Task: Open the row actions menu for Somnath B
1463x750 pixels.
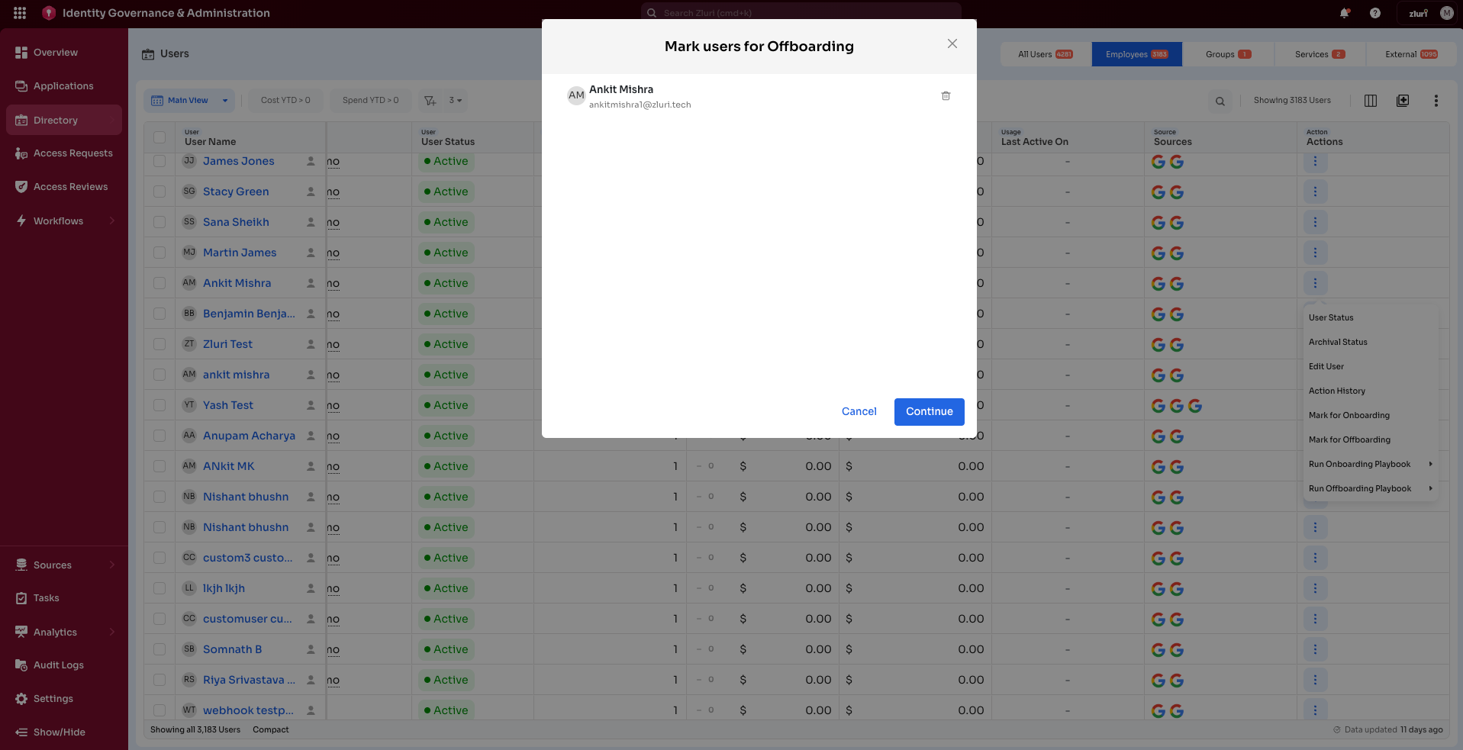Action: [x=1314, y=649]
